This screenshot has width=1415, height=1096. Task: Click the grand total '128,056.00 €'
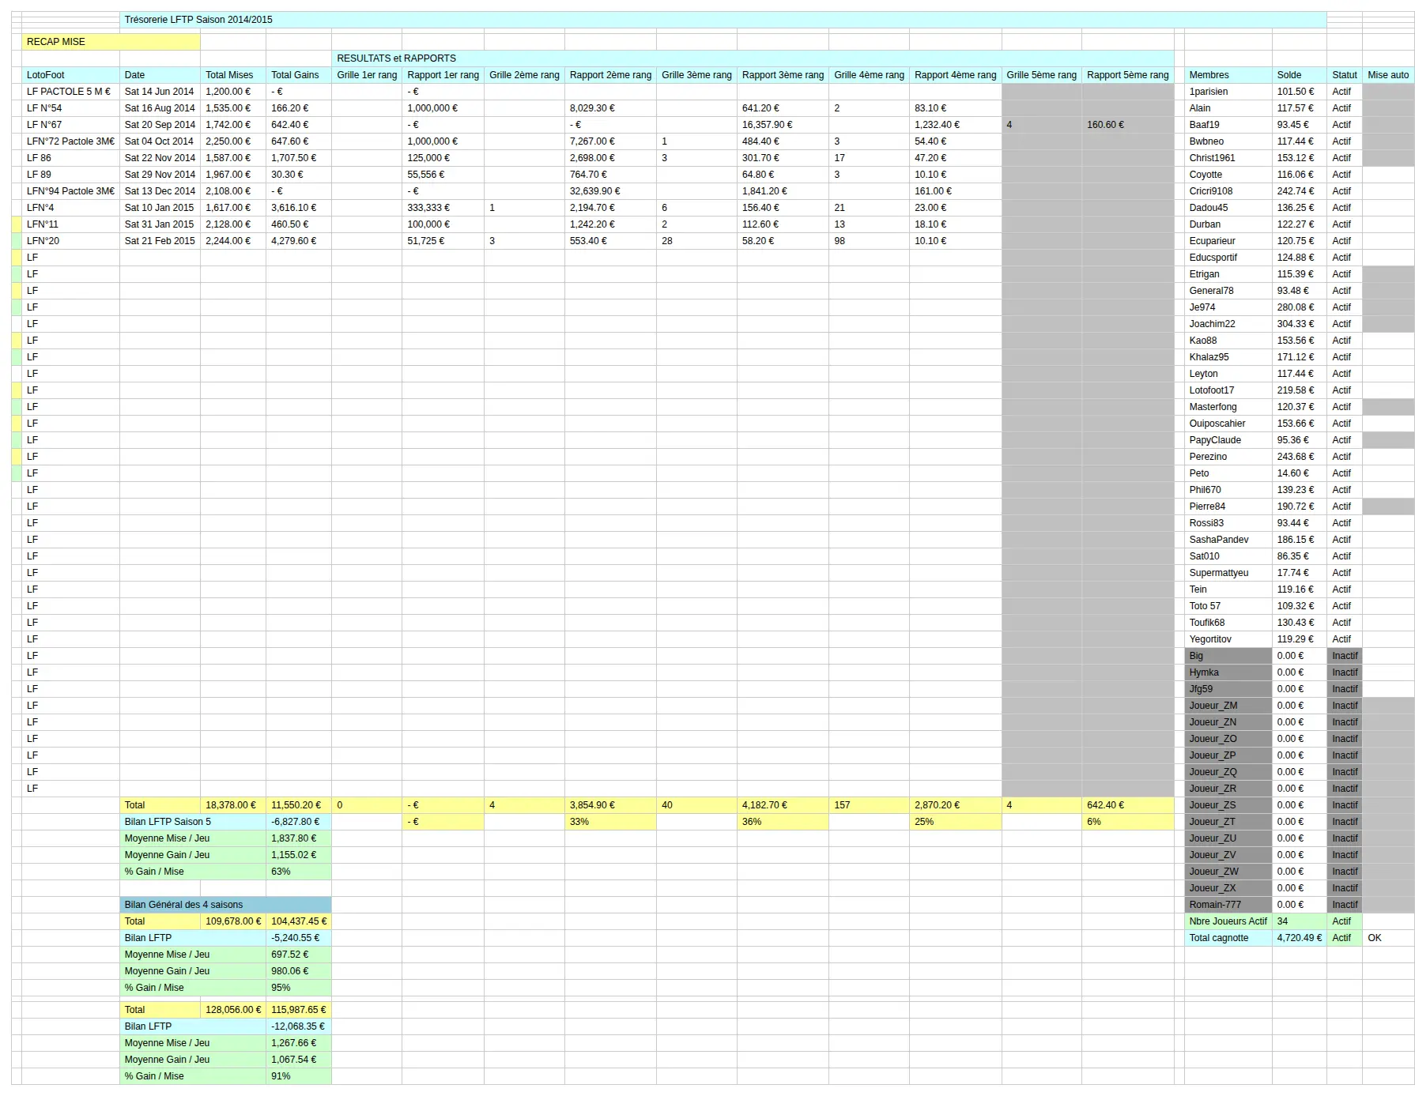pos(233,1010)
